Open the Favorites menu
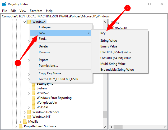The width and height of the screenshot is (168, 130). pos(36,11)
